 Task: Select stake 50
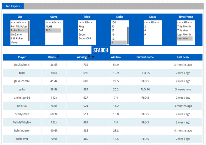tap(119, 26)
